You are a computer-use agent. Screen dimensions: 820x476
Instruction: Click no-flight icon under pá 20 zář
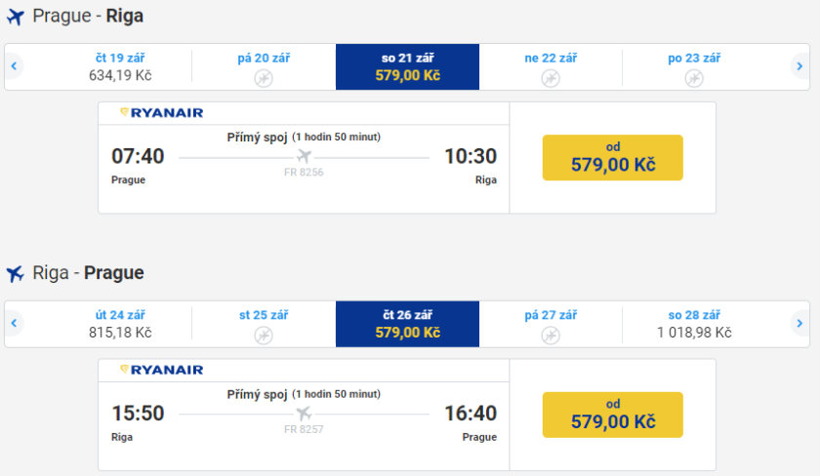(264, 78)
